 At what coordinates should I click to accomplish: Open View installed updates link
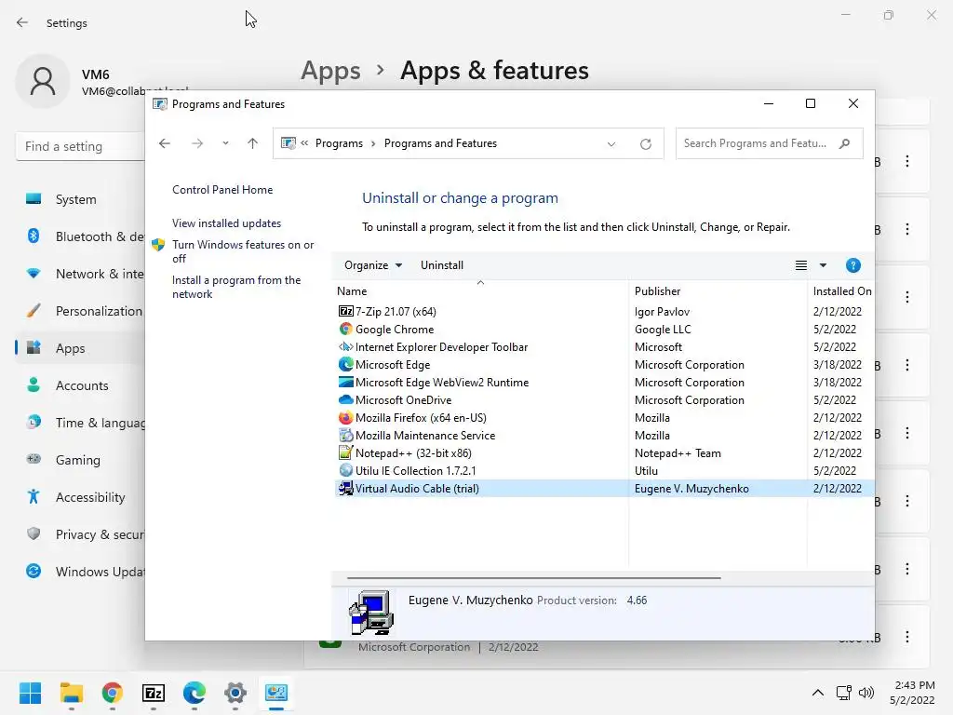pos(227,223)
